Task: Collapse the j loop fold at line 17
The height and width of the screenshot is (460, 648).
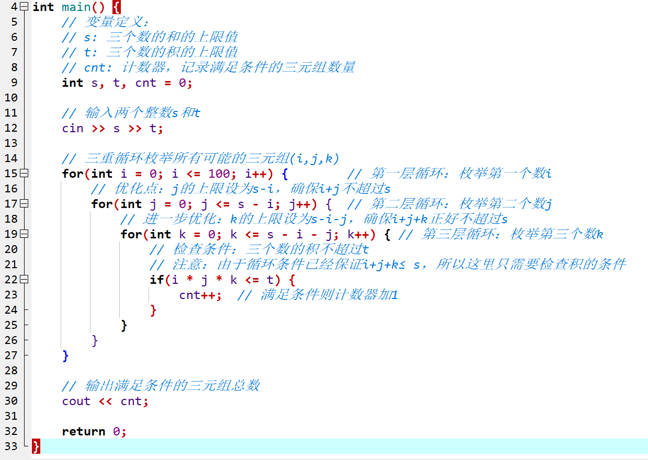Action: click(x=24, y=204)
